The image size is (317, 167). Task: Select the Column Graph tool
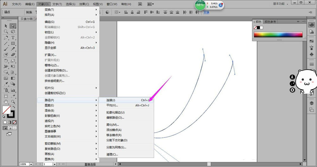[x=13, y=90]
